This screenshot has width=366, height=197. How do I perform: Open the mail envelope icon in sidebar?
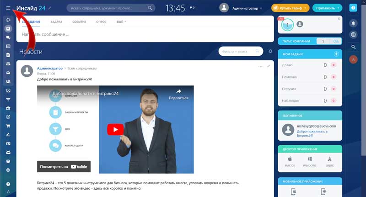[x=8, y=73]
